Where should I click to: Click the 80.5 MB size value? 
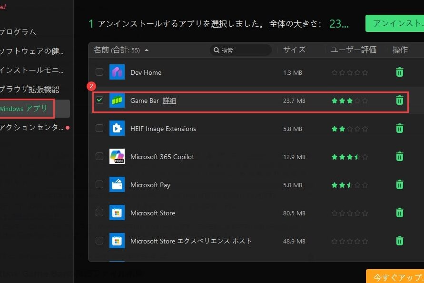click(294, 213)
